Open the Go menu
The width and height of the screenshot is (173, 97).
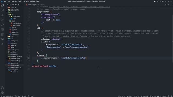24,1
